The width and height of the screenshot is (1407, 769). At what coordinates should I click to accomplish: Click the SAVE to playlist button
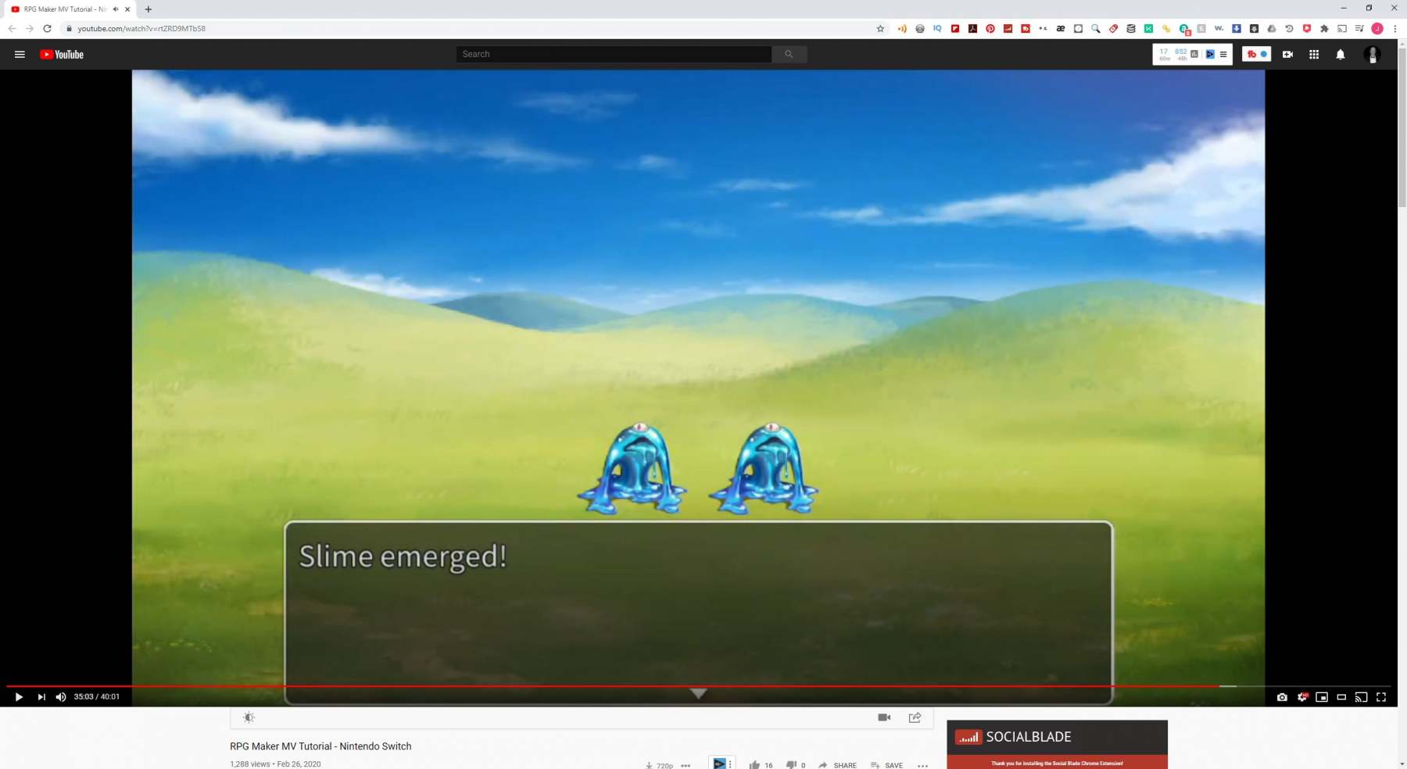886,765
